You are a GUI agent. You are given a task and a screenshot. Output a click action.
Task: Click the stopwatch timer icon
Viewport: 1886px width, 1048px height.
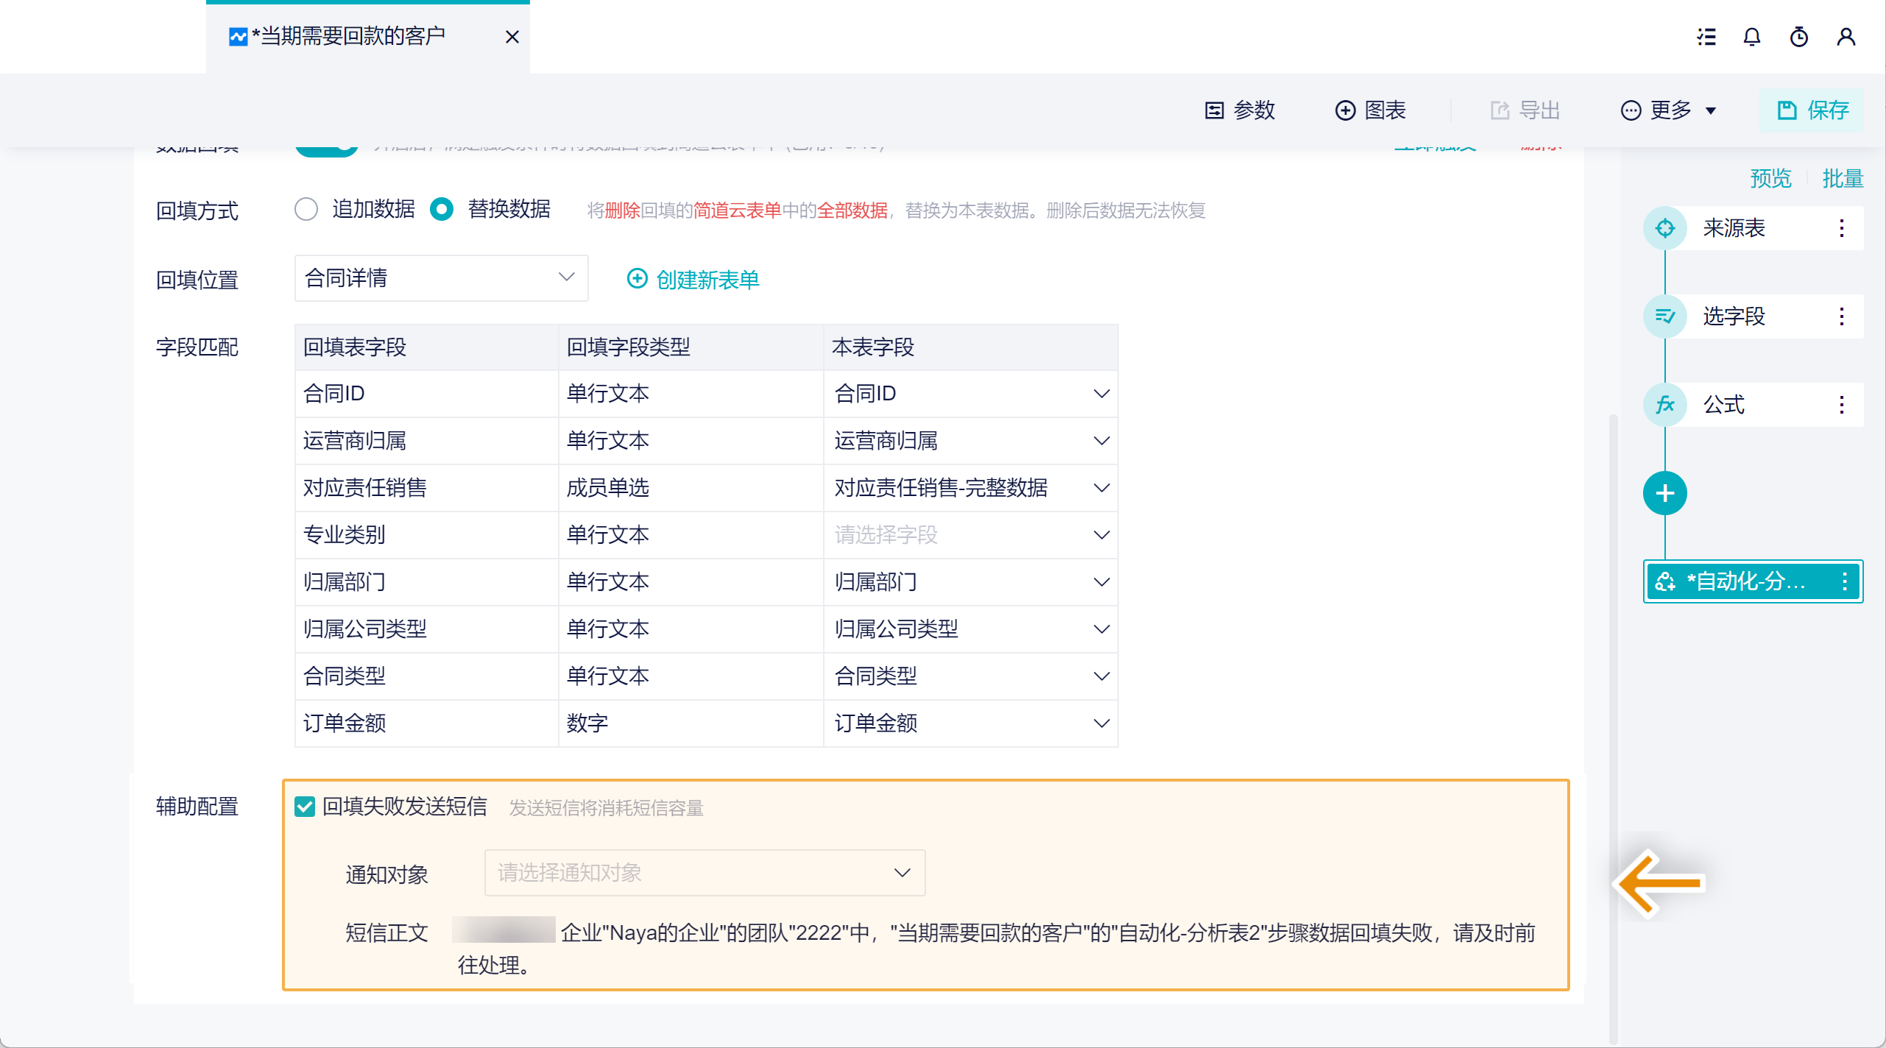click(1799, 37)
